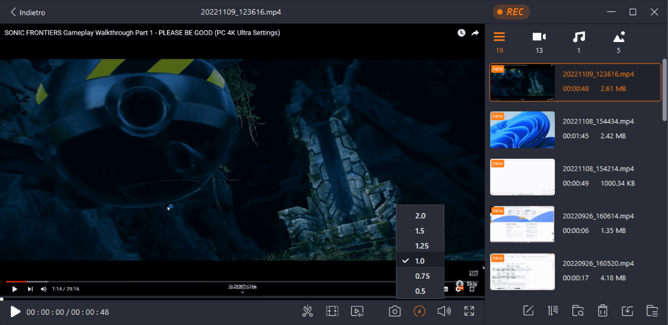Select 1.5 playback speed

(x=420, y=231)
